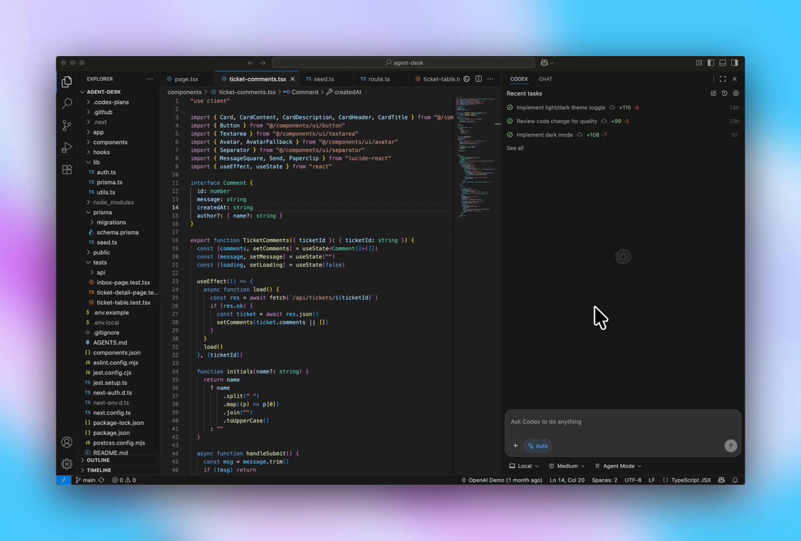Click See all recent tasks
The height and width of the screenshot is (541, 801).
click(x=515, y=148)
